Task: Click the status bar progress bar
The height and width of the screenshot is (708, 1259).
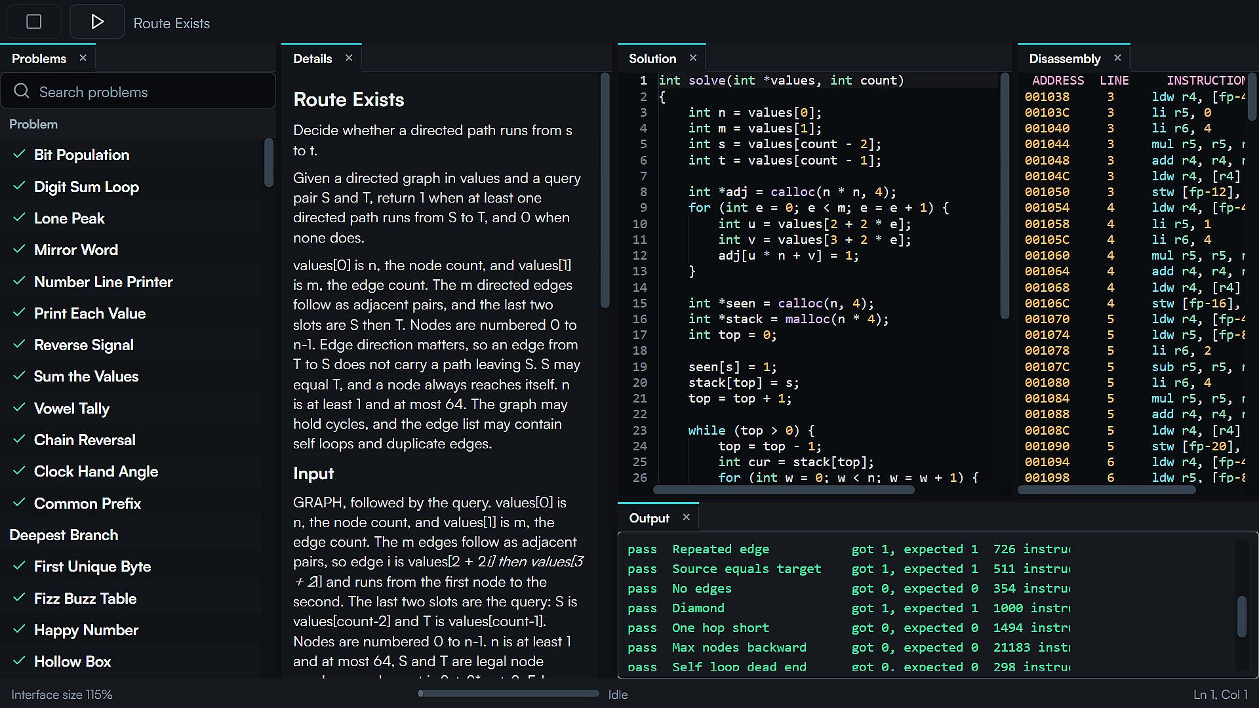Action: coord(508,694)
